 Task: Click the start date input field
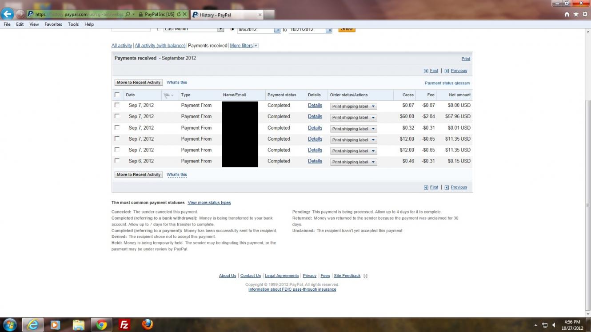(x=256, y=30)
